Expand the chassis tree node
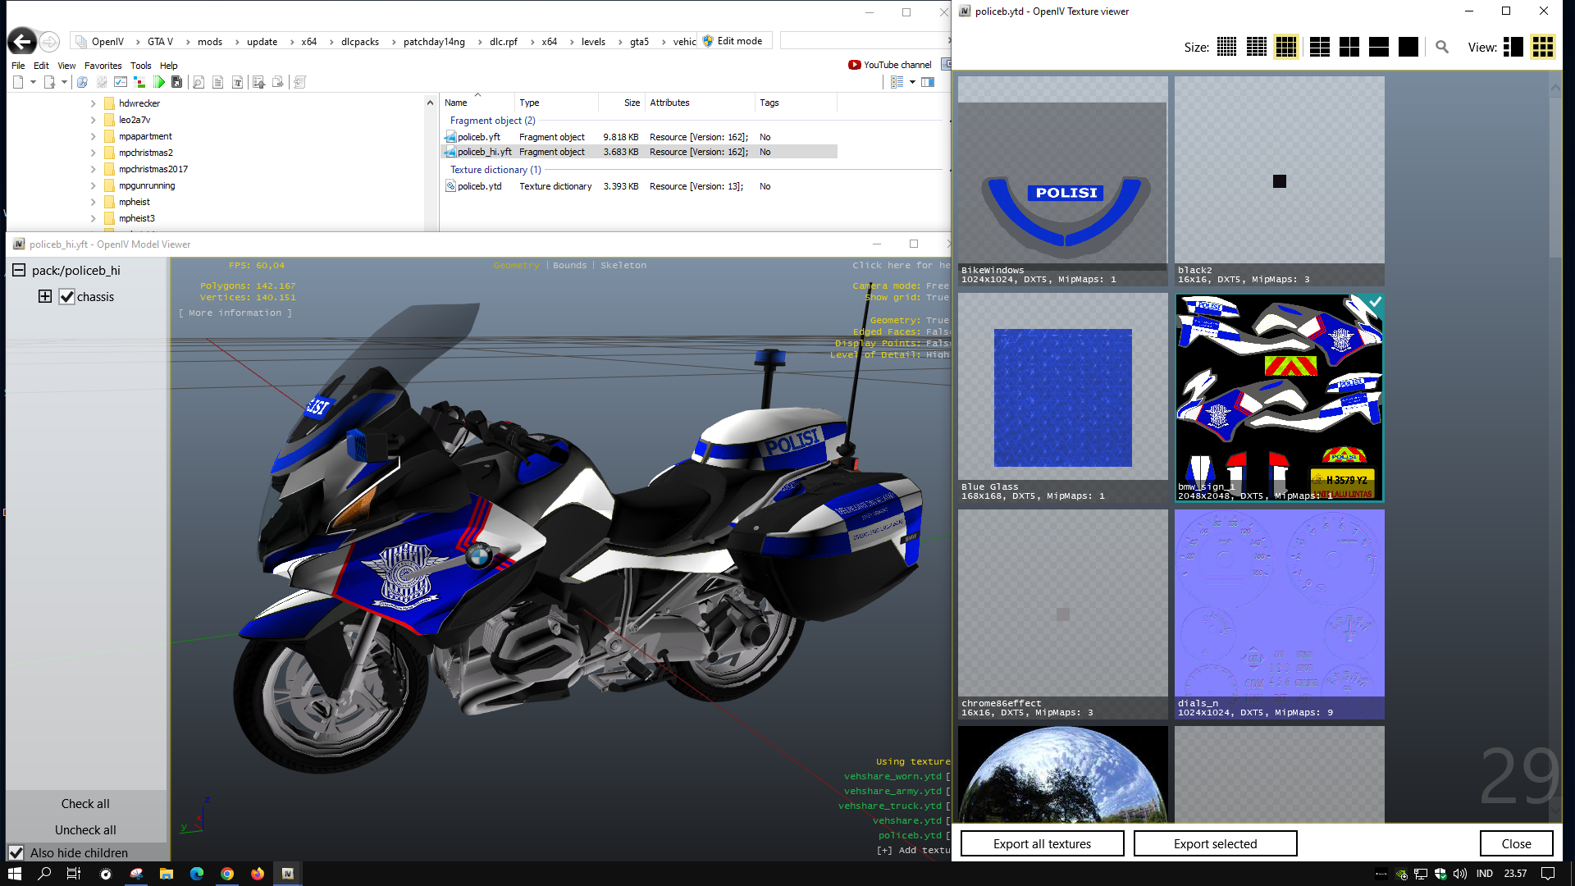Viewport: 1575px width, 886px height. click(x=45, y=296)
